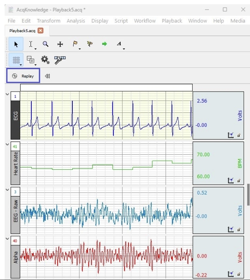Open the gears settings icon

click(45, 60)
